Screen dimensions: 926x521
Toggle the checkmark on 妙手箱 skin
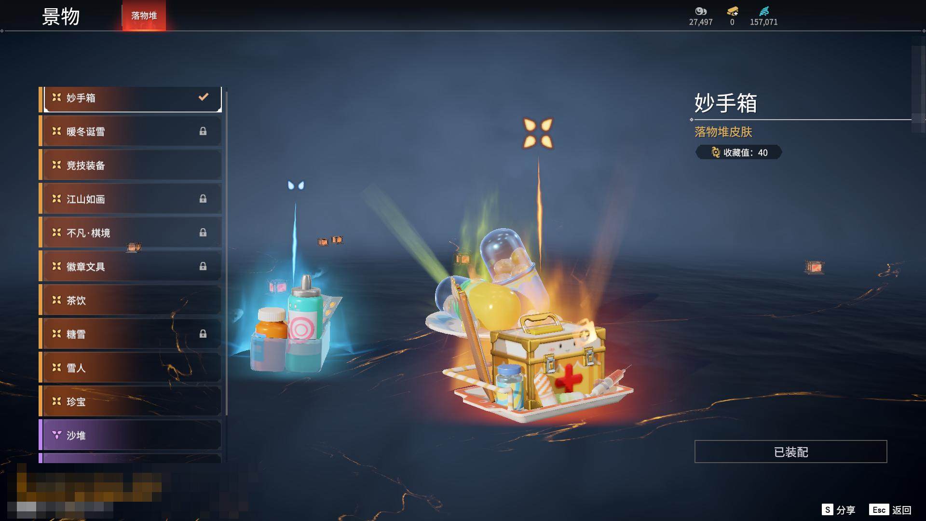pyautogui.click(x=204, y=97)
